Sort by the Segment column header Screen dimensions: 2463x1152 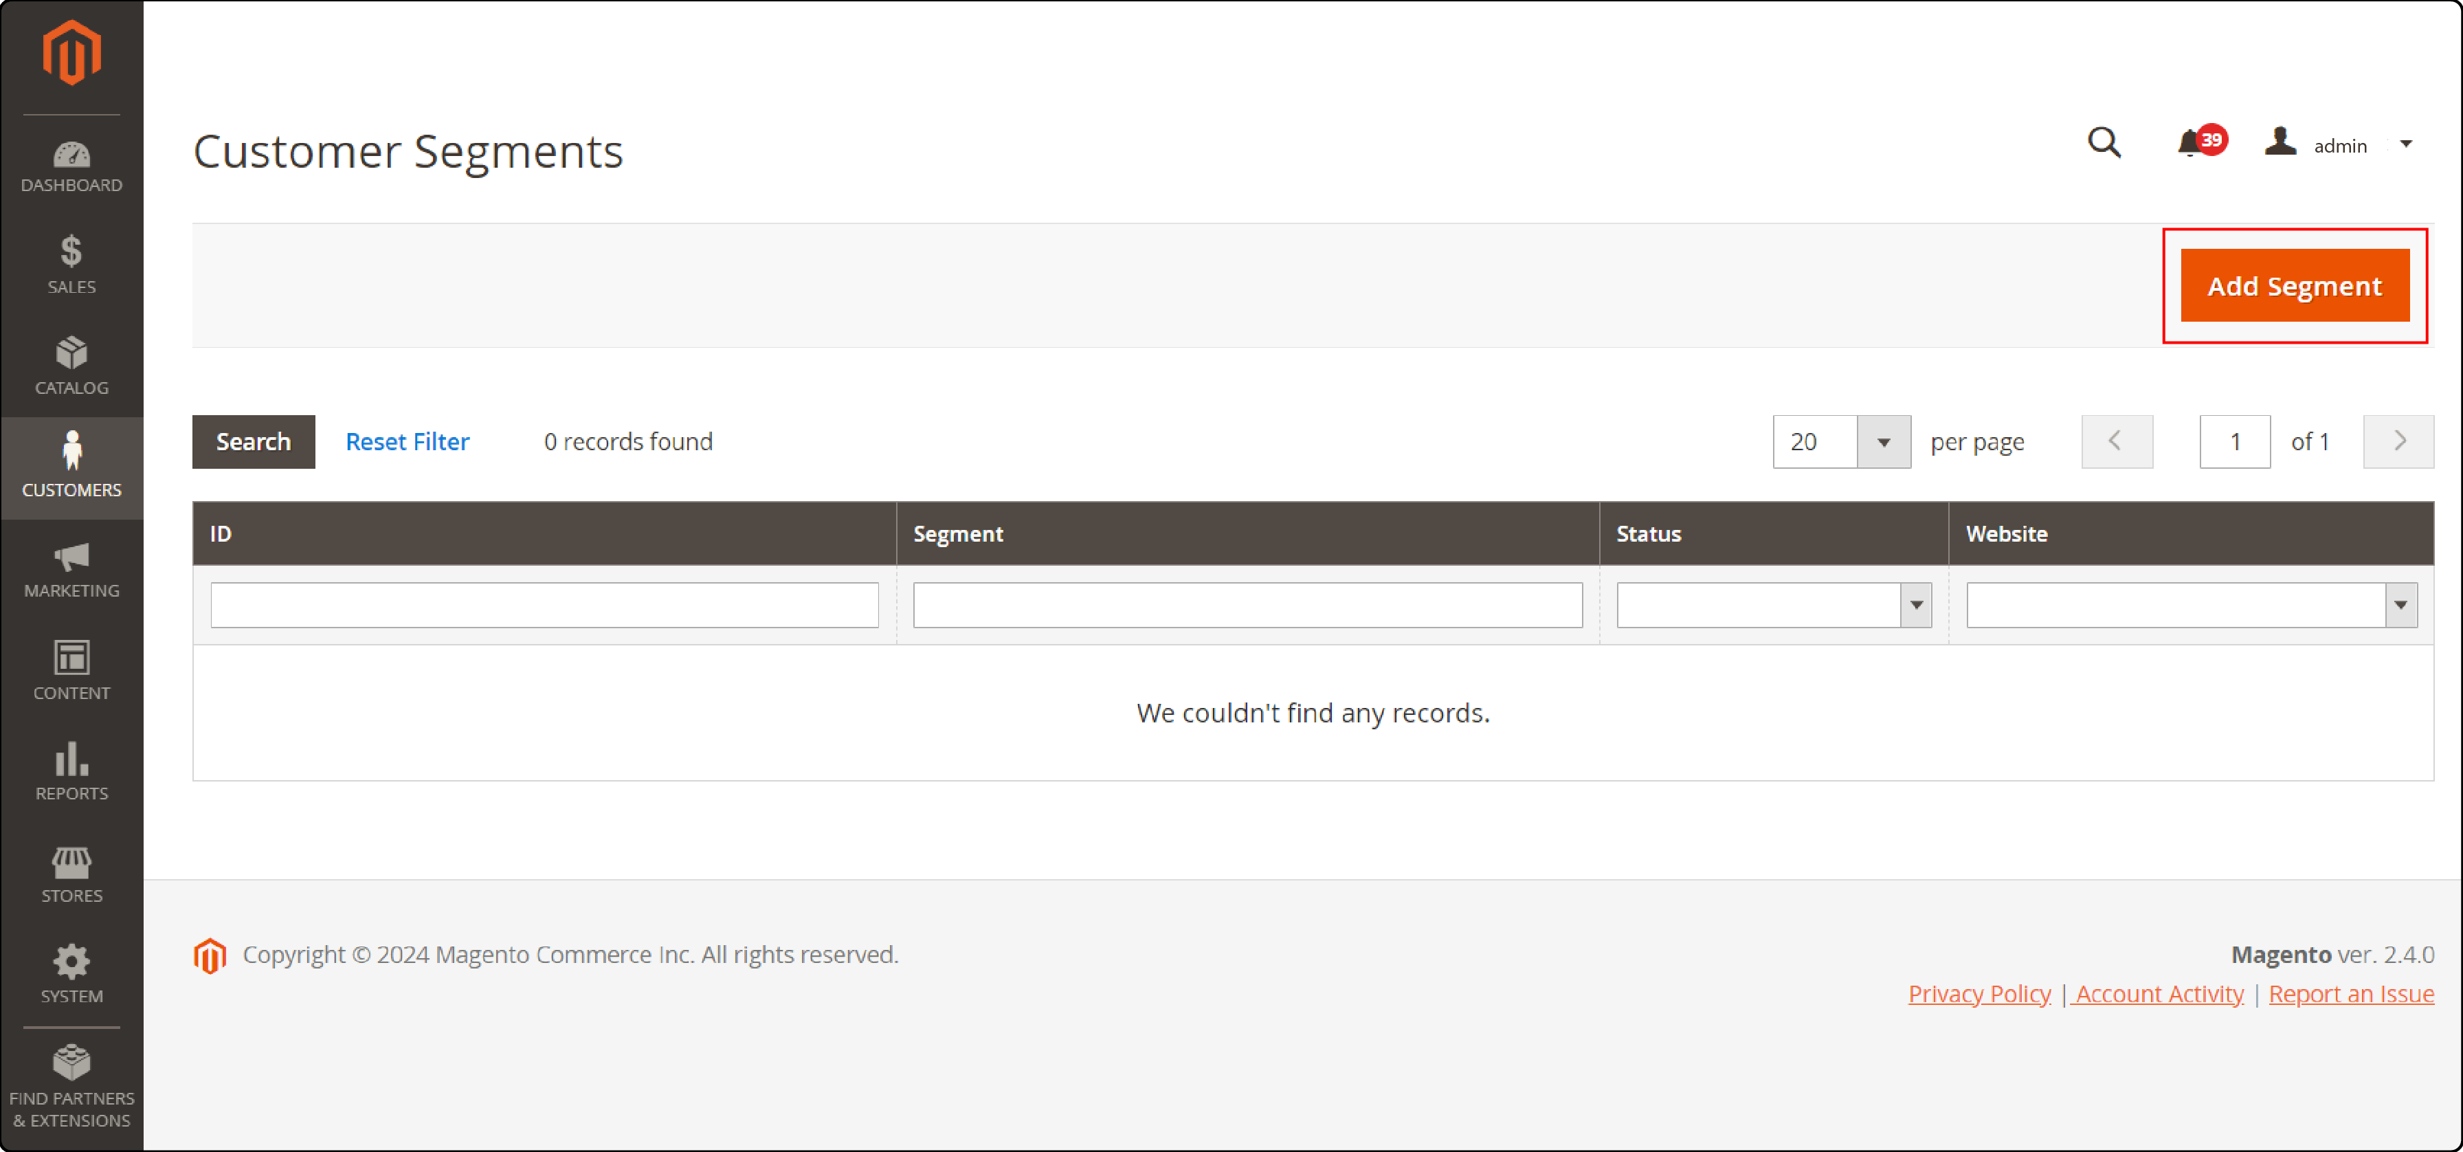[x=1248, y=533]
